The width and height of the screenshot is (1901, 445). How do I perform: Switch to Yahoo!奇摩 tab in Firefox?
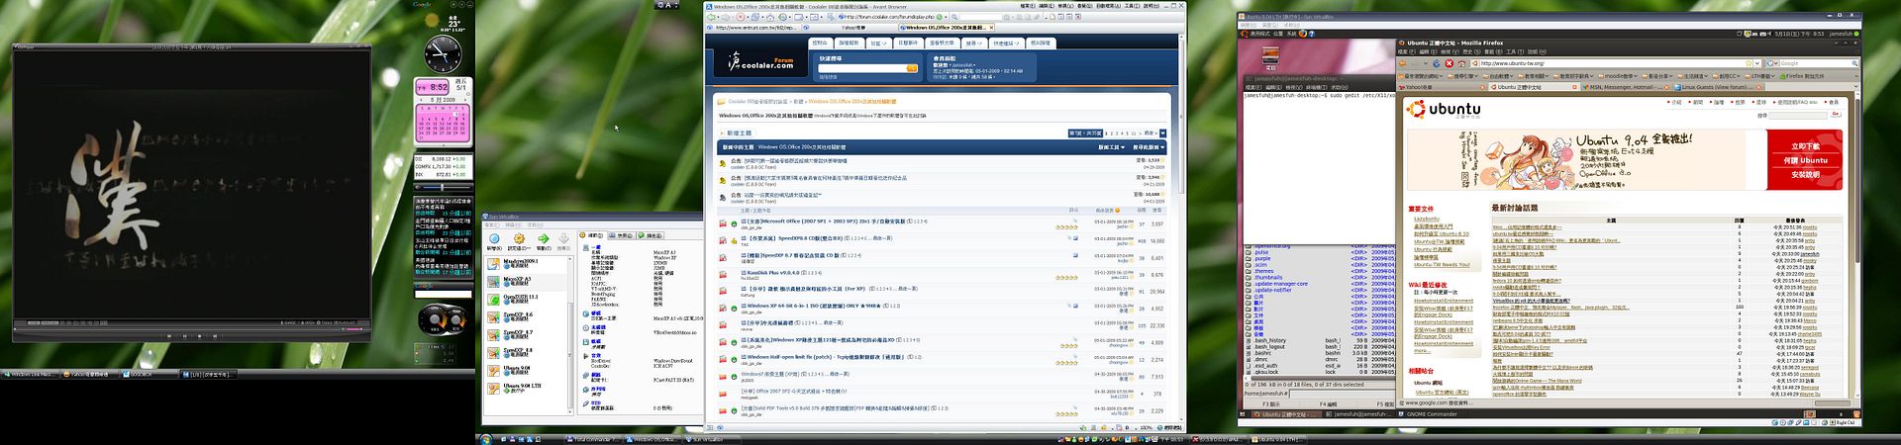(x=1442, y=87)
